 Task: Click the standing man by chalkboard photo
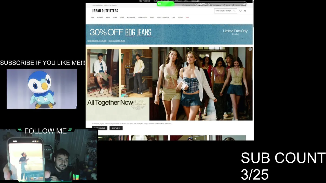[x=137, y=73]
